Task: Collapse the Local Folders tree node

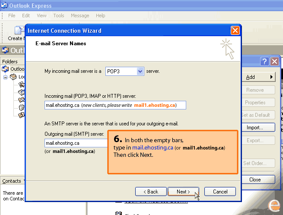Action: tap(6, 77)
